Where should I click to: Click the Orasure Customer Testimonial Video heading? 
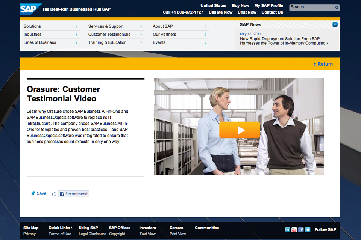[x=63, y=94]
